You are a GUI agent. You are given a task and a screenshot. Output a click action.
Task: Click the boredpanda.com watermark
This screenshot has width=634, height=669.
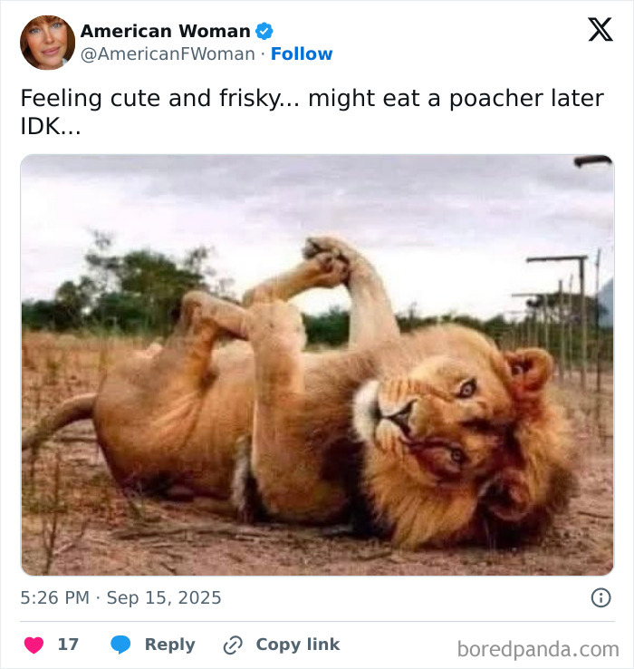[x=538, y=648]
